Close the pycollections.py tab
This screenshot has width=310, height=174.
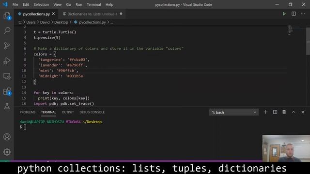tap(53, 14)
